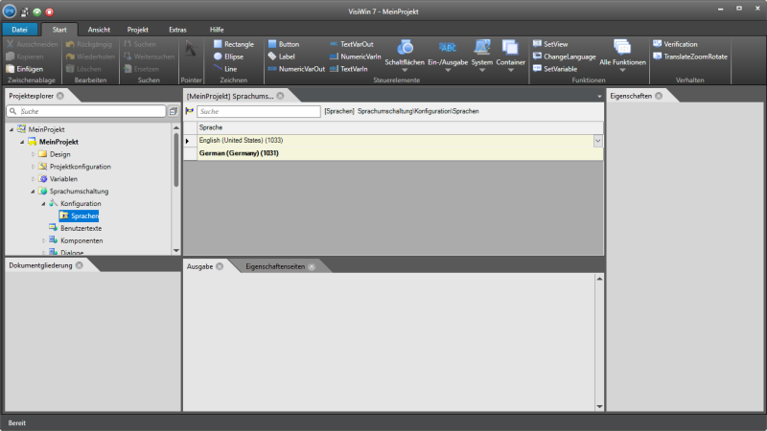This screenshot has height=431, width=767.
Task: Collapse the Sprachumschaltung node
Action: (33, 192)
